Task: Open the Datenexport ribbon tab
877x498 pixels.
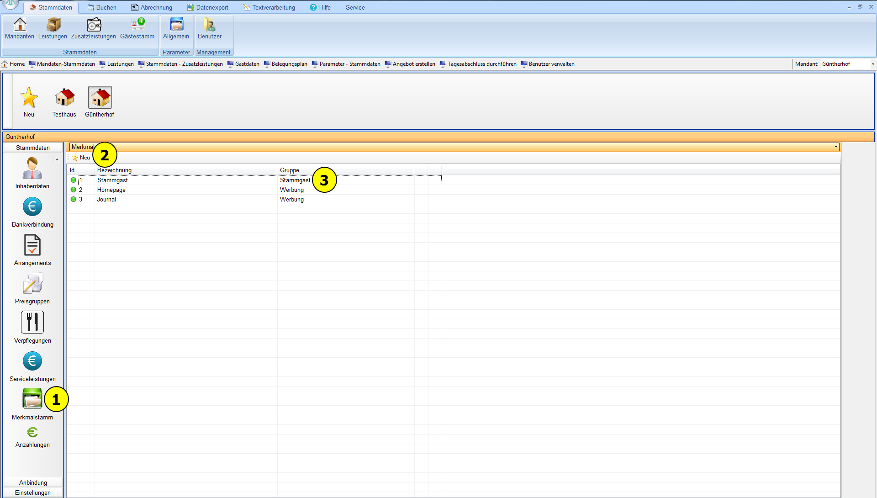Action: click(x=208, y=7)
